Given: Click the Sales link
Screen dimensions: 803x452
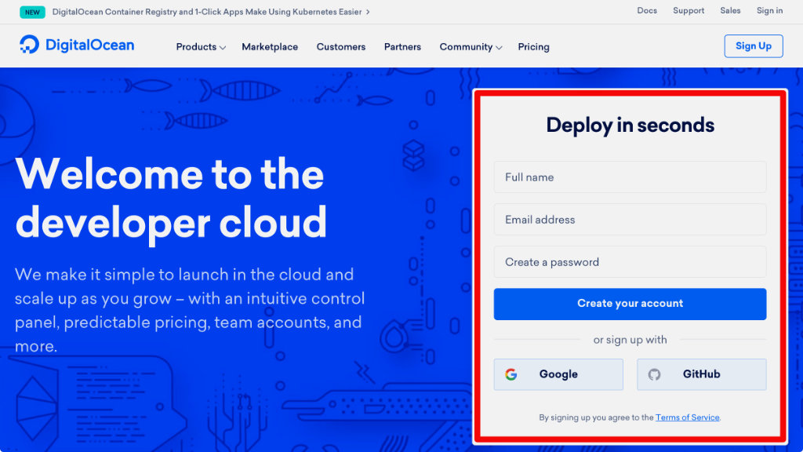Looking at the screenshot, I should point(730,11).
